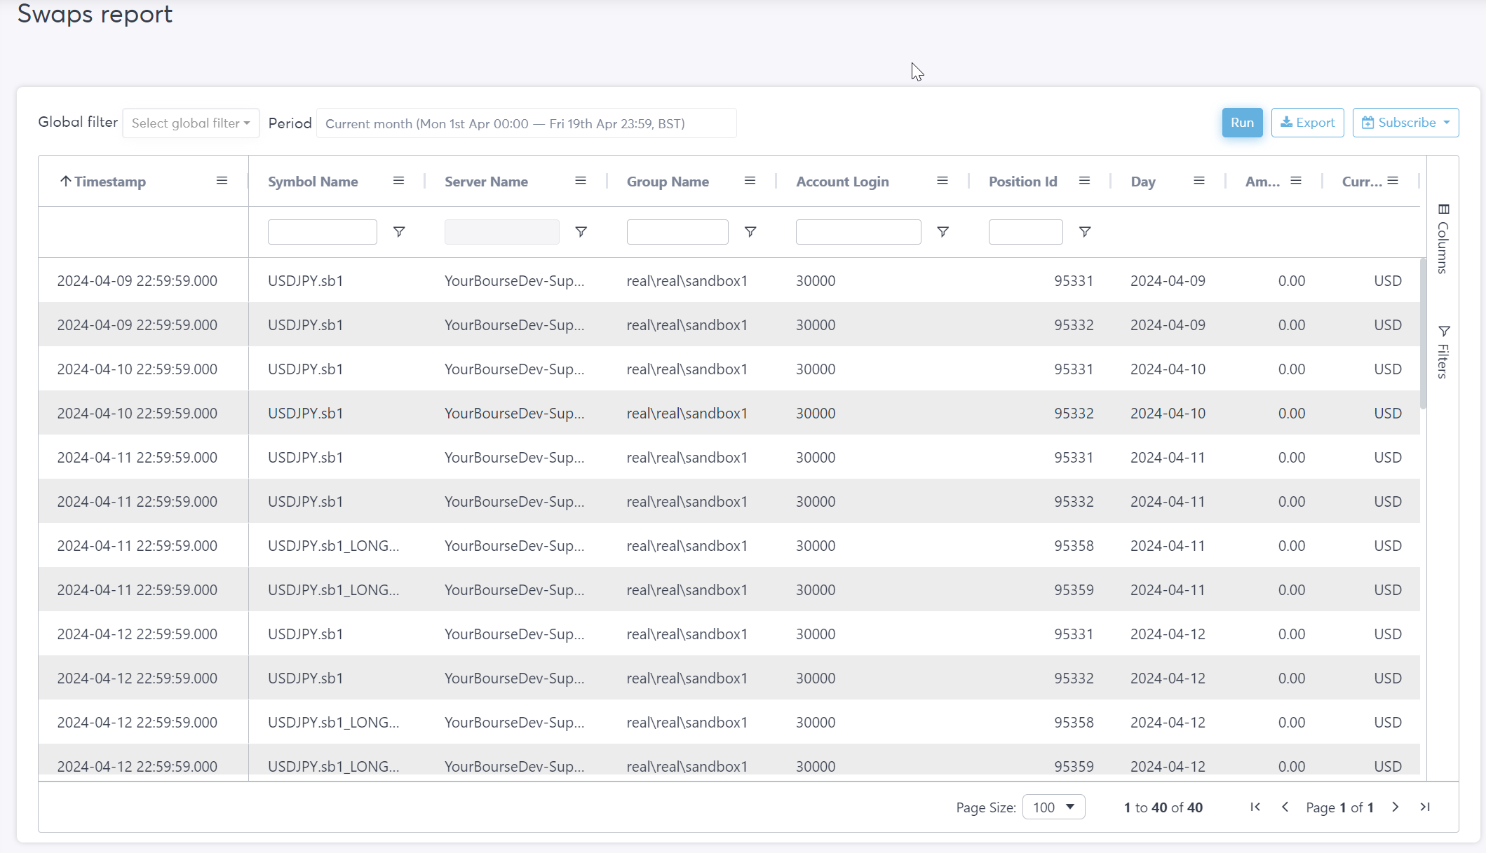The height and width of the screenshot is (853, 1486).
Task: Focus the Server Name filter input
Action: pyautogui.click(x=502, y=231)
